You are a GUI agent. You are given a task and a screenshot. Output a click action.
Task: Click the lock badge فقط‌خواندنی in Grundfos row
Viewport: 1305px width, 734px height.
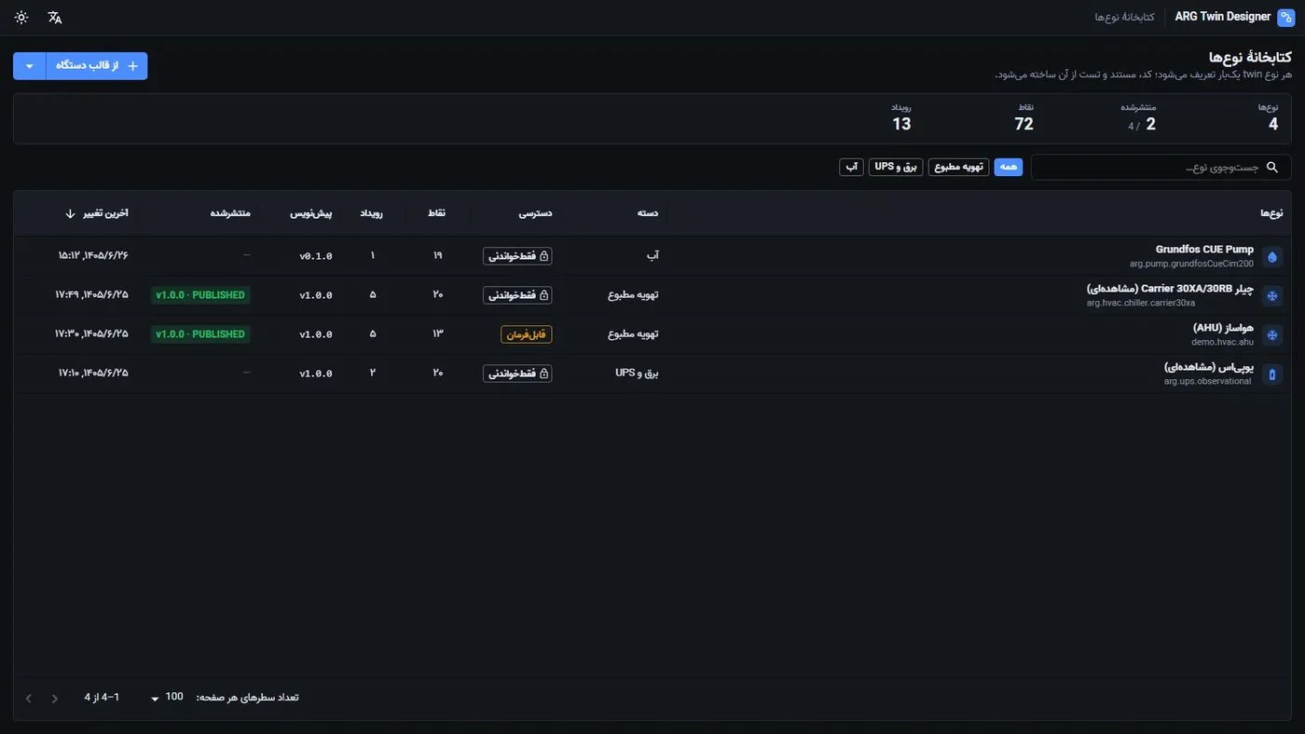[517, 256]
